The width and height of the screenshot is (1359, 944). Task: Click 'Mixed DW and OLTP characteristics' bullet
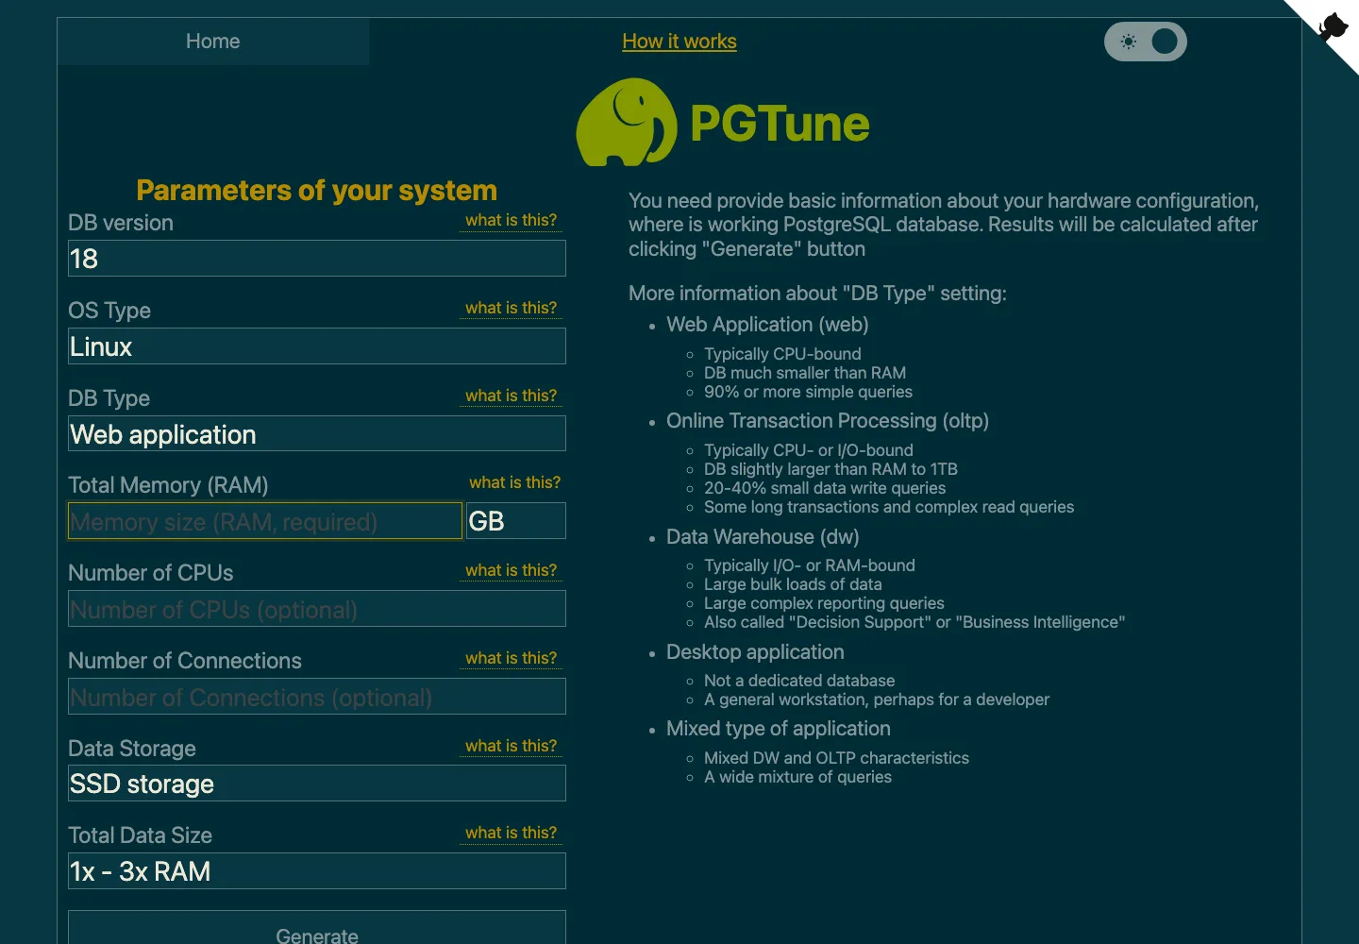point(836,758)
